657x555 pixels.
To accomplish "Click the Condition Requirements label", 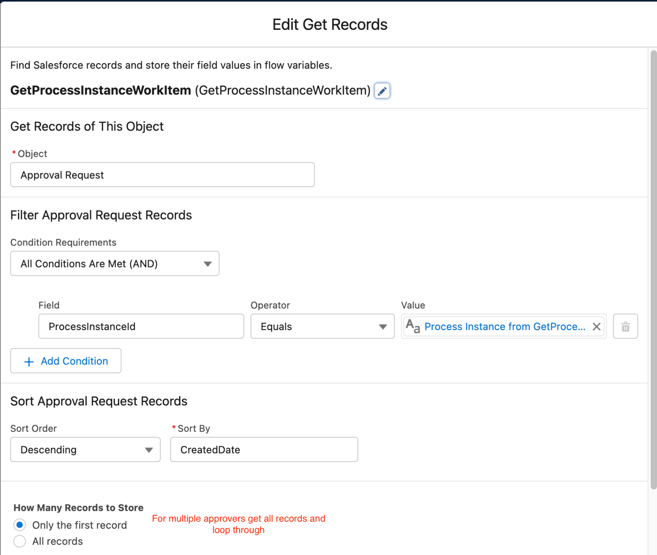I will [x=64, y=242].
